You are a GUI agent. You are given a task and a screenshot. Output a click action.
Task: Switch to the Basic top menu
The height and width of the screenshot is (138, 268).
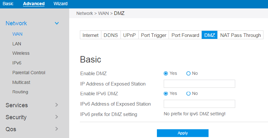pos(8,4)
